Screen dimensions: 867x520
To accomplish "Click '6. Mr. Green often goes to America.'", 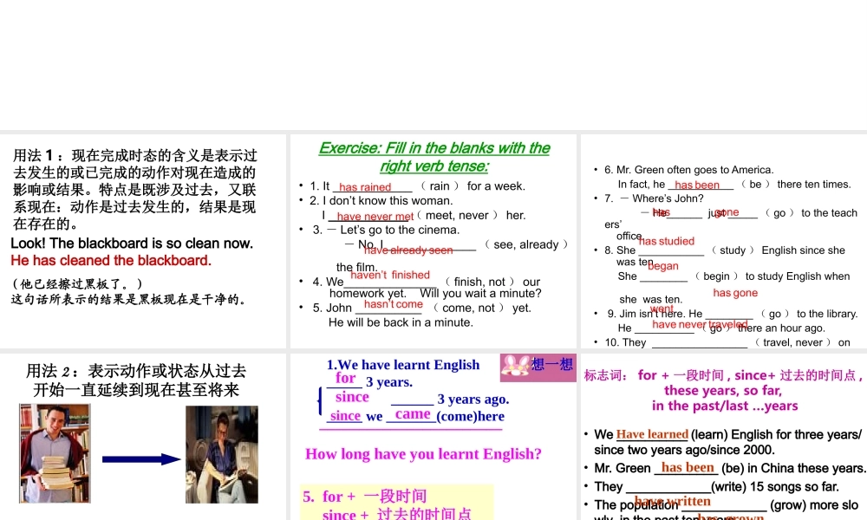I will coord(689,170).
